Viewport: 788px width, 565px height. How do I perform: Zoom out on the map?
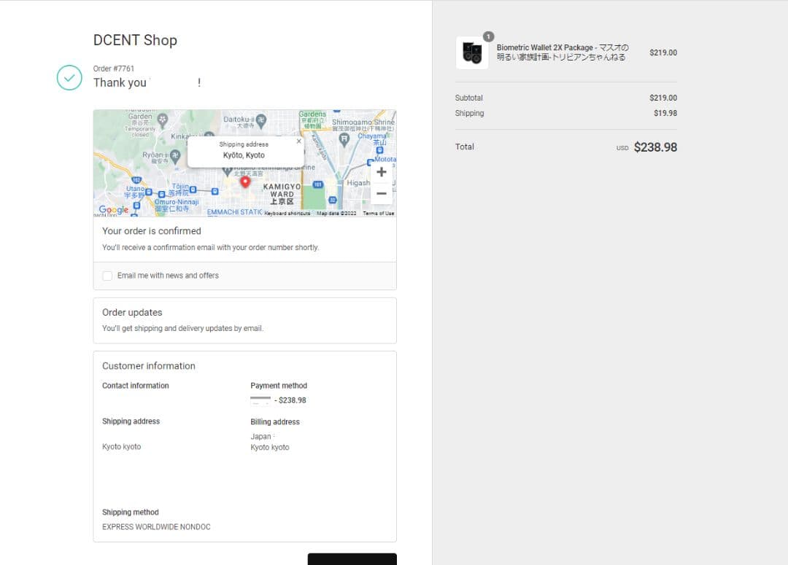pyautogui.click(x=381, y=193)
